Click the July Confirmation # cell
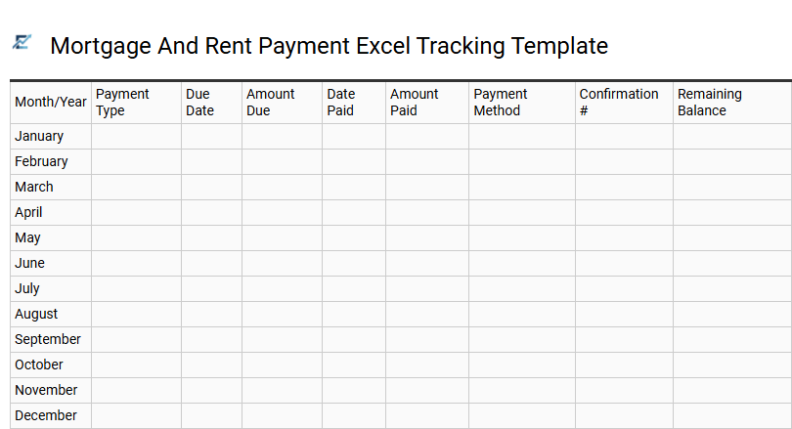Viewport: 792px width, 429px height. point(624,288)
